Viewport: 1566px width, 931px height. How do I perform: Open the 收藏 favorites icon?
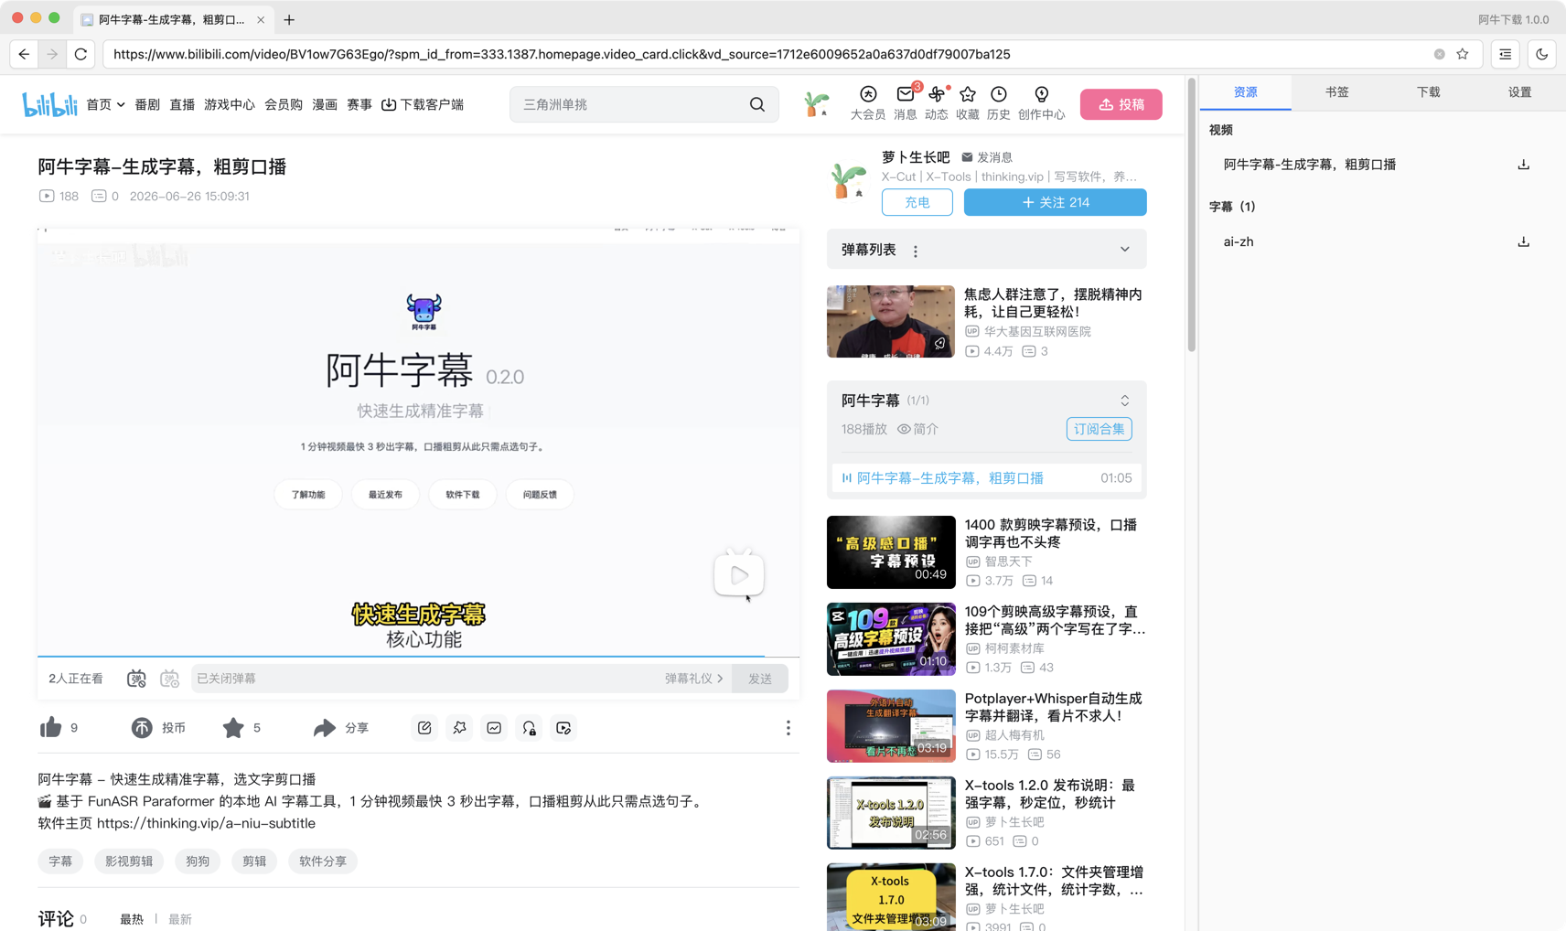tap(968, 102)
